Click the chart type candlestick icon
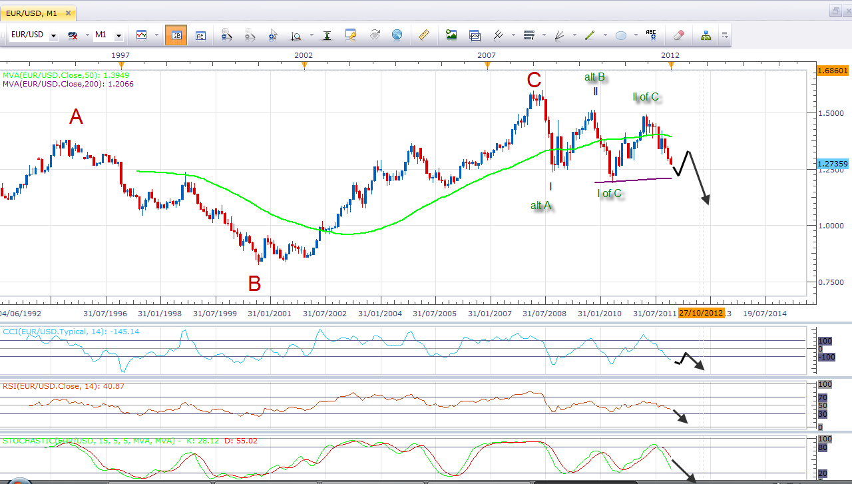Image resolution: width=852 pixels, height=484 pixels. pos(142,35)
